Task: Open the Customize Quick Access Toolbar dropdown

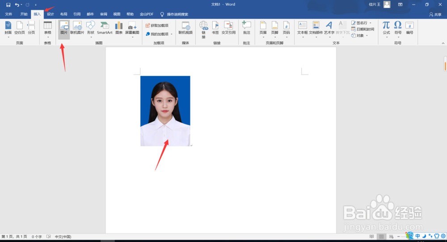Action: pyautogui.click(x=36, y=5)
